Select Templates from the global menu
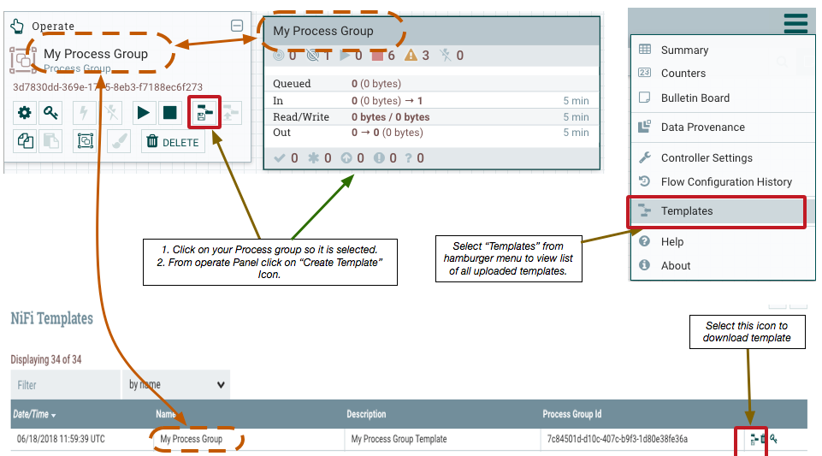This screenshot has height=456, width=822. (717, 211)
